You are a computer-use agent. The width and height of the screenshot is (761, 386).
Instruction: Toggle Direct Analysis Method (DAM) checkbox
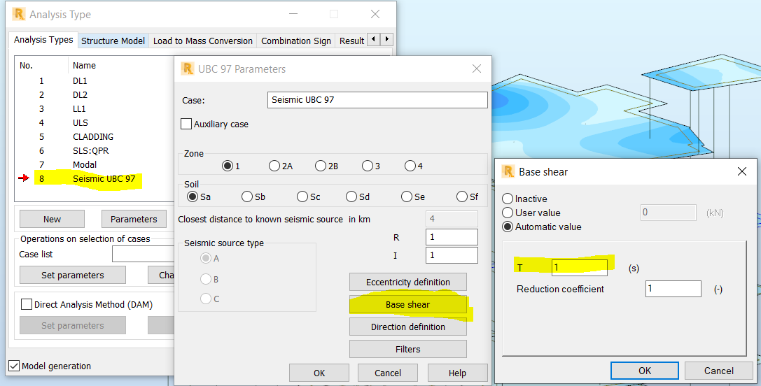[26, 304]
